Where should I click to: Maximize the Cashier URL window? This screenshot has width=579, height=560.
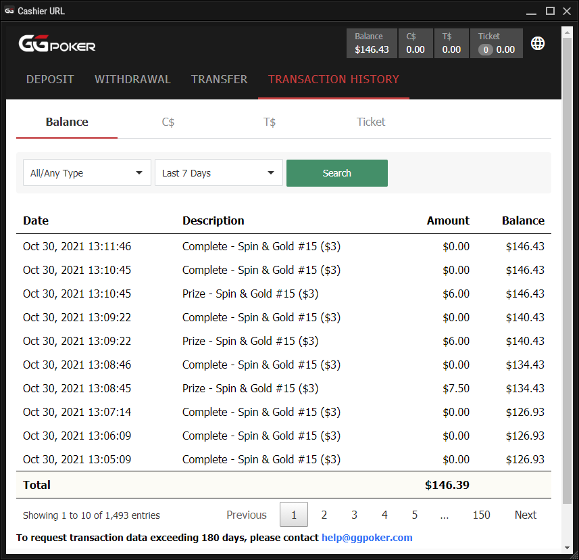550,11
